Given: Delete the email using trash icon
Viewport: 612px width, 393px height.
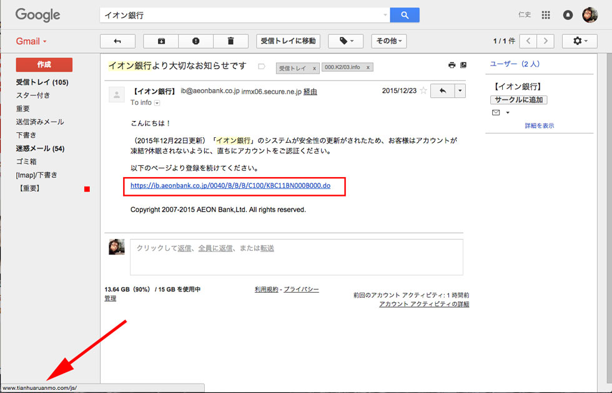Looking at the screenshot, I should 230,41.
